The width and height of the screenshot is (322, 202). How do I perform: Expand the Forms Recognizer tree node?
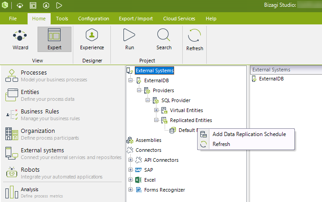pos(130,189)
